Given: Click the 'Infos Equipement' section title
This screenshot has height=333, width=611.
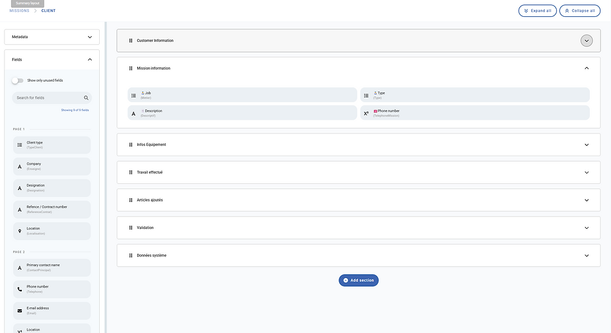Looking at the screenshot, I should point(151,145).
